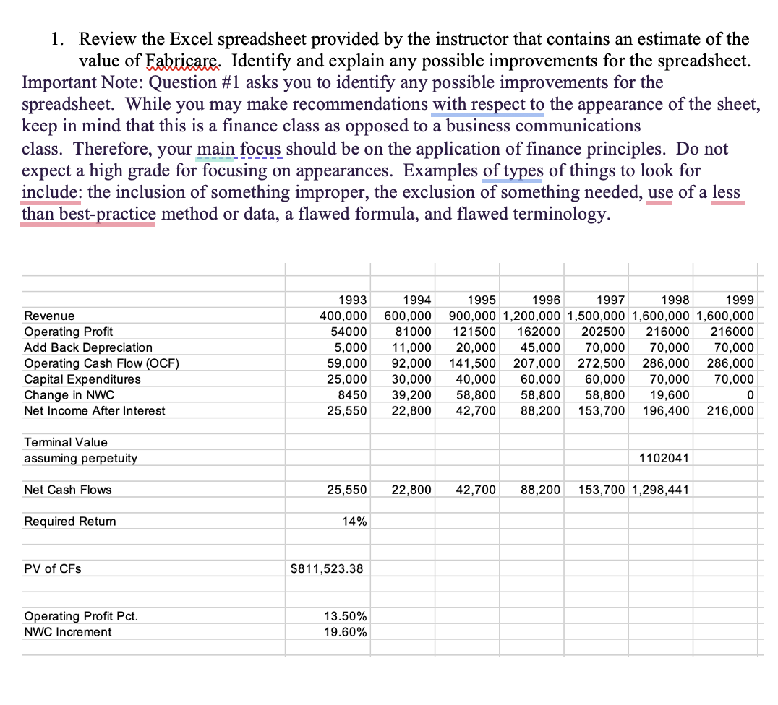Select the Operating Profit label
Viewport: 778px width, 705px height.
tap(60, 332)
